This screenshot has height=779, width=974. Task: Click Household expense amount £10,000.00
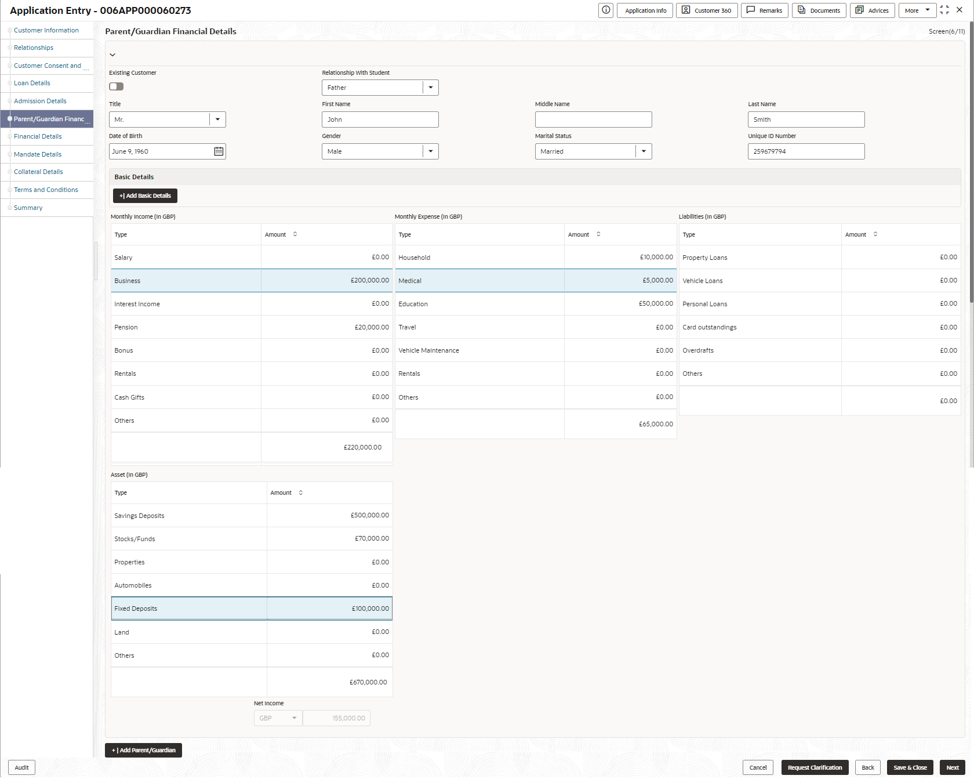[x=656, y=258]
